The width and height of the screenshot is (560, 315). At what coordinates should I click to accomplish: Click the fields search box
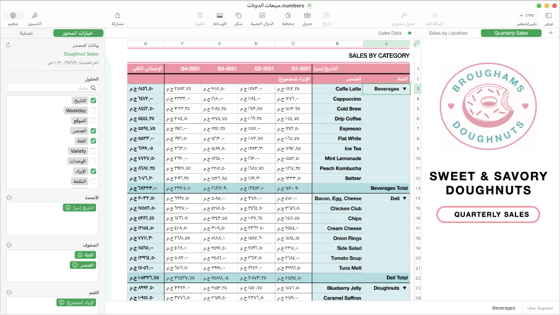point(51,88)
